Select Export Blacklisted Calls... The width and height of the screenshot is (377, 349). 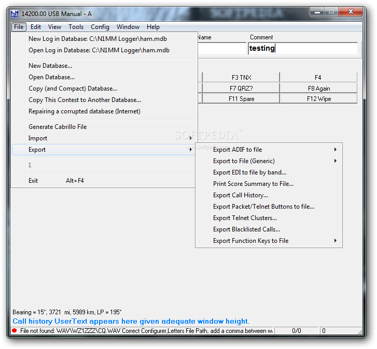(x=269, y=229)
